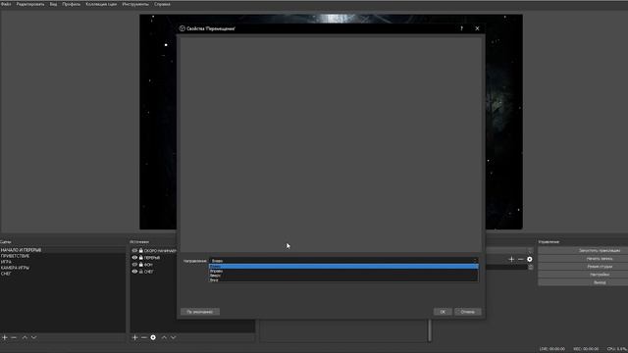Open the Инструменты menu
This screenshot has width=628, height=353.
135,4
